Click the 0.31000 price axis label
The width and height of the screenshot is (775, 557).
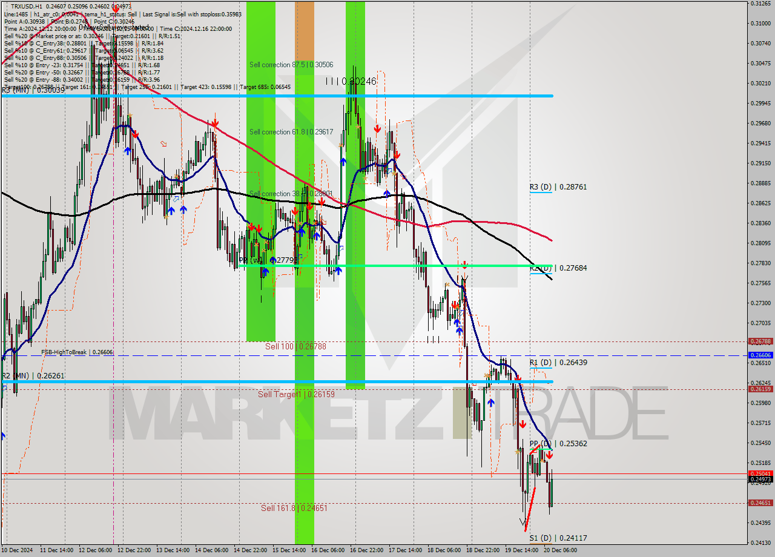(x=760, y=23)
